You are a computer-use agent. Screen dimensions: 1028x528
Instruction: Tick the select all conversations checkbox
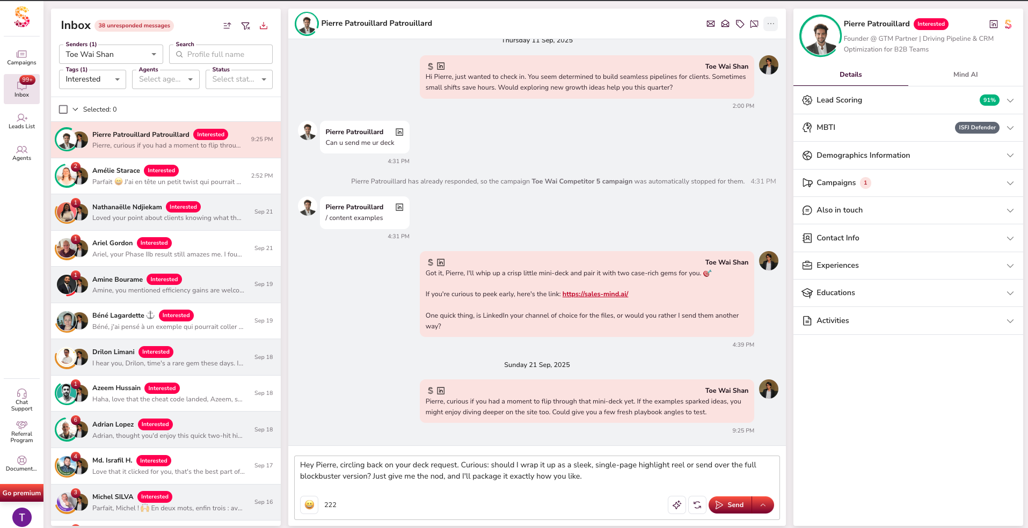pos(63,109)
